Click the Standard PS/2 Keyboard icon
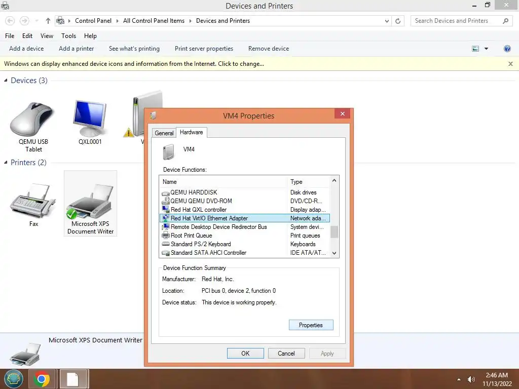The height and width of the screenshot is (389, 519). (x=166, y=244)
